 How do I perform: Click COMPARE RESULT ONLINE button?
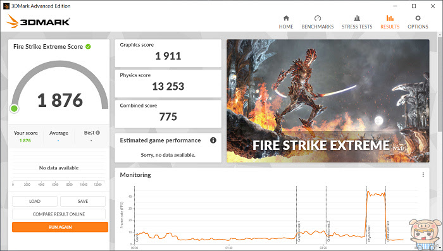pyautogui.click(x=59, y=214)
